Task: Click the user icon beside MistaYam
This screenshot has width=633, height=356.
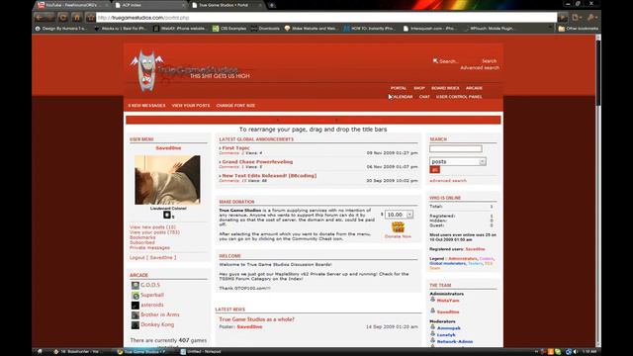Action: [433, 300]
